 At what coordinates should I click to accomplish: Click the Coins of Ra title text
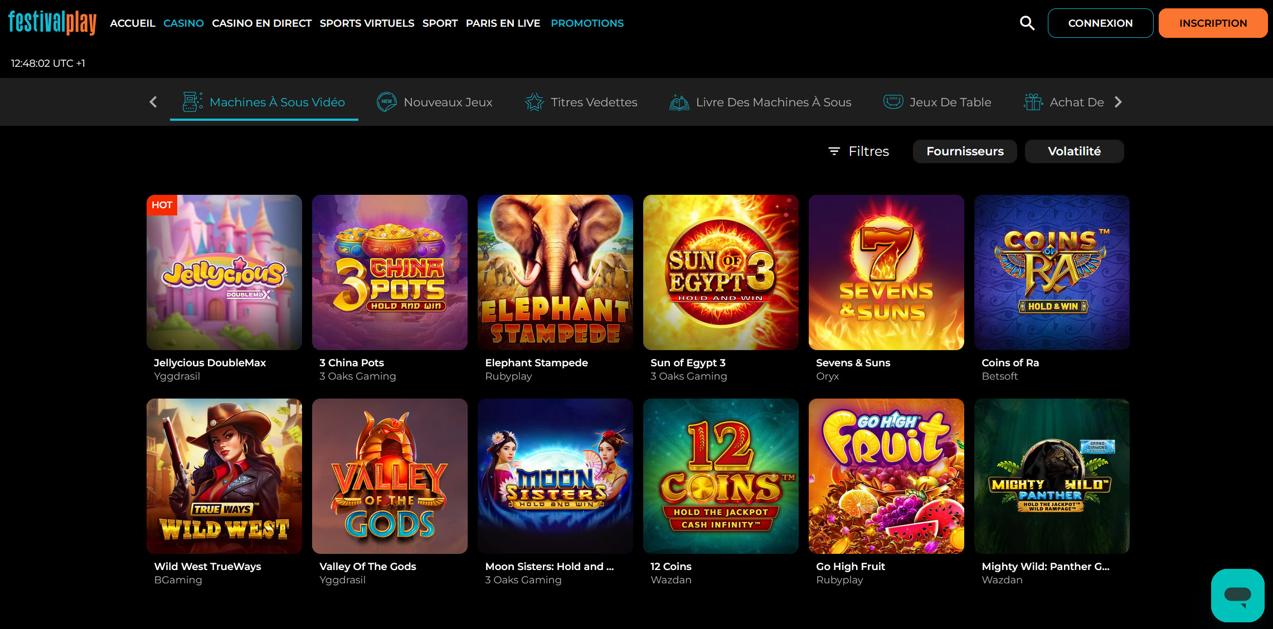tap(1010, 362)
